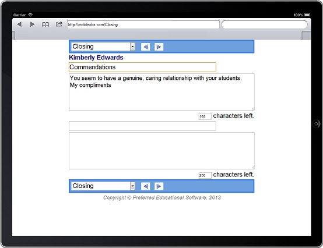This screenshot has width=323, height=248.
Task: Click the bottom bar next arrow
Action: (x=159, y=186)
